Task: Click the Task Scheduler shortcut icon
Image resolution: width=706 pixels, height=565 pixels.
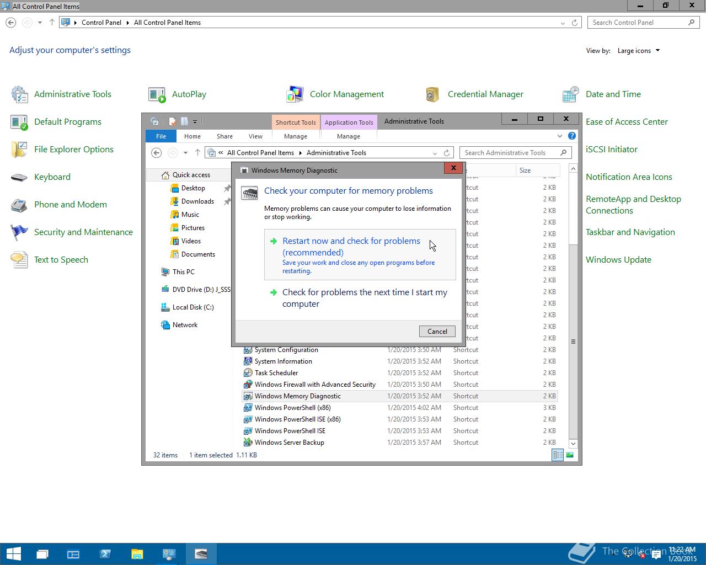Action: pyautogui.click(x=248, y=373)
